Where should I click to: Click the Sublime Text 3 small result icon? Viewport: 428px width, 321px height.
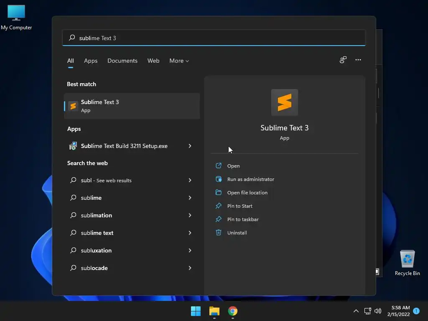[73, 106]
